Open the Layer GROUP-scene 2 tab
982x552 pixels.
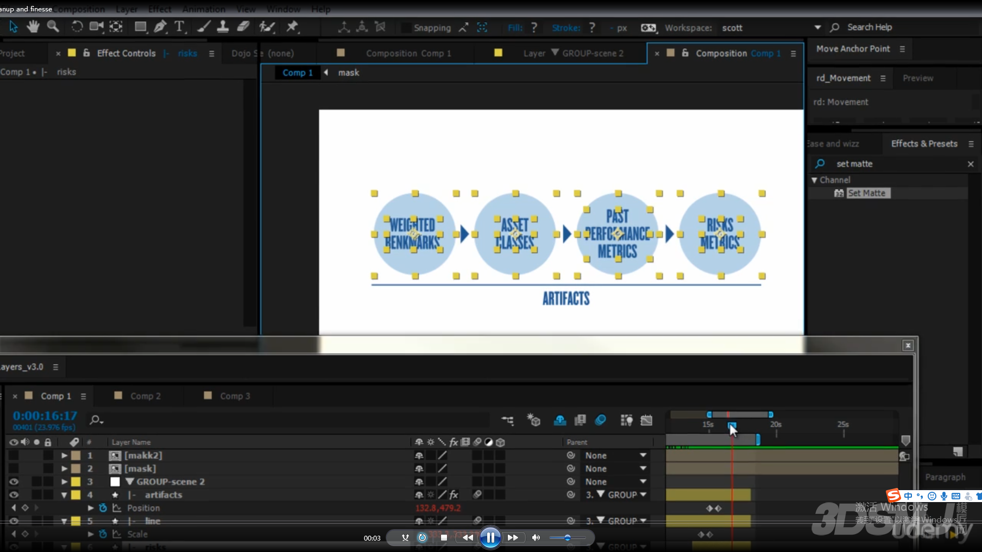click(x=573, y=53)
